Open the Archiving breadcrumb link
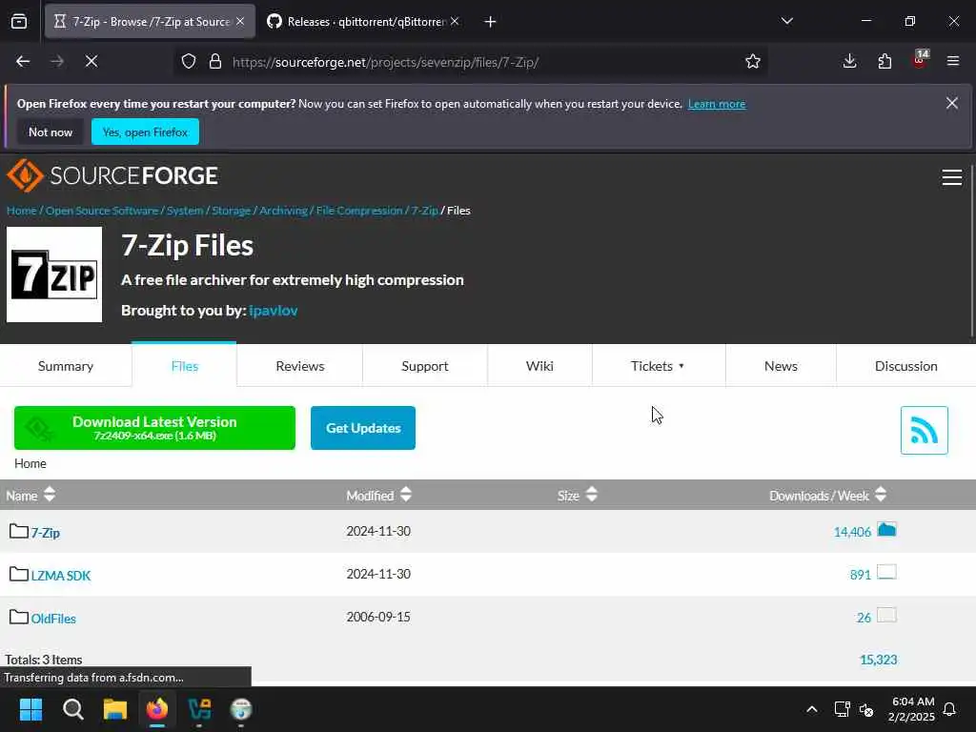 tap(283, 211)
